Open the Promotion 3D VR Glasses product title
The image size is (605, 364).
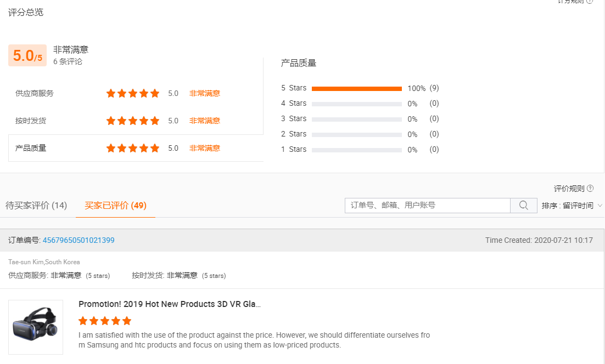[x=170, y=304]
